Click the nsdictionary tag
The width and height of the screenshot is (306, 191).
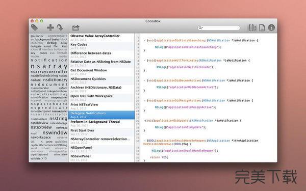point(55,80)
